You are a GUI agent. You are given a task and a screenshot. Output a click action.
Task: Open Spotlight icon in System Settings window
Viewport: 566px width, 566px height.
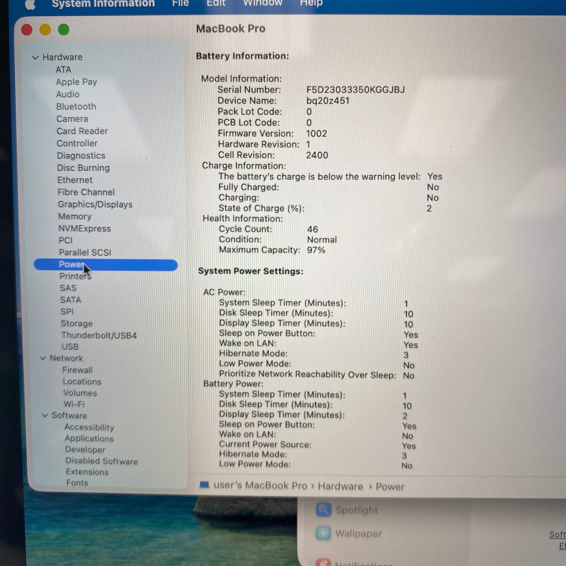point(323,510)
